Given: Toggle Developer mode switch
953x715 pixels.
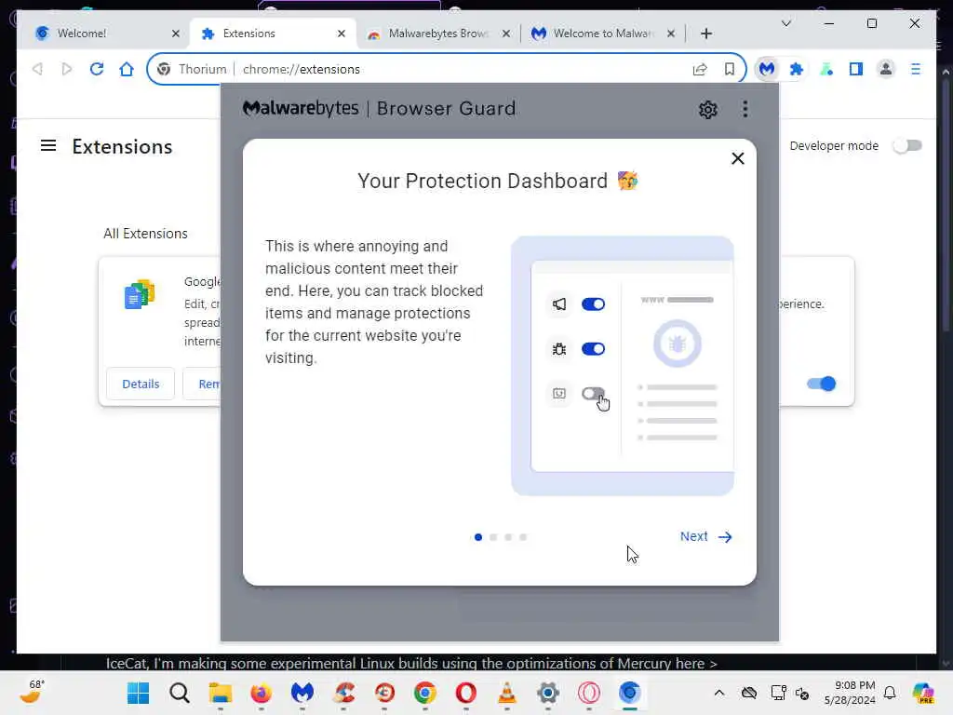Looking at the screenshot, I should (x=907, y=146).
